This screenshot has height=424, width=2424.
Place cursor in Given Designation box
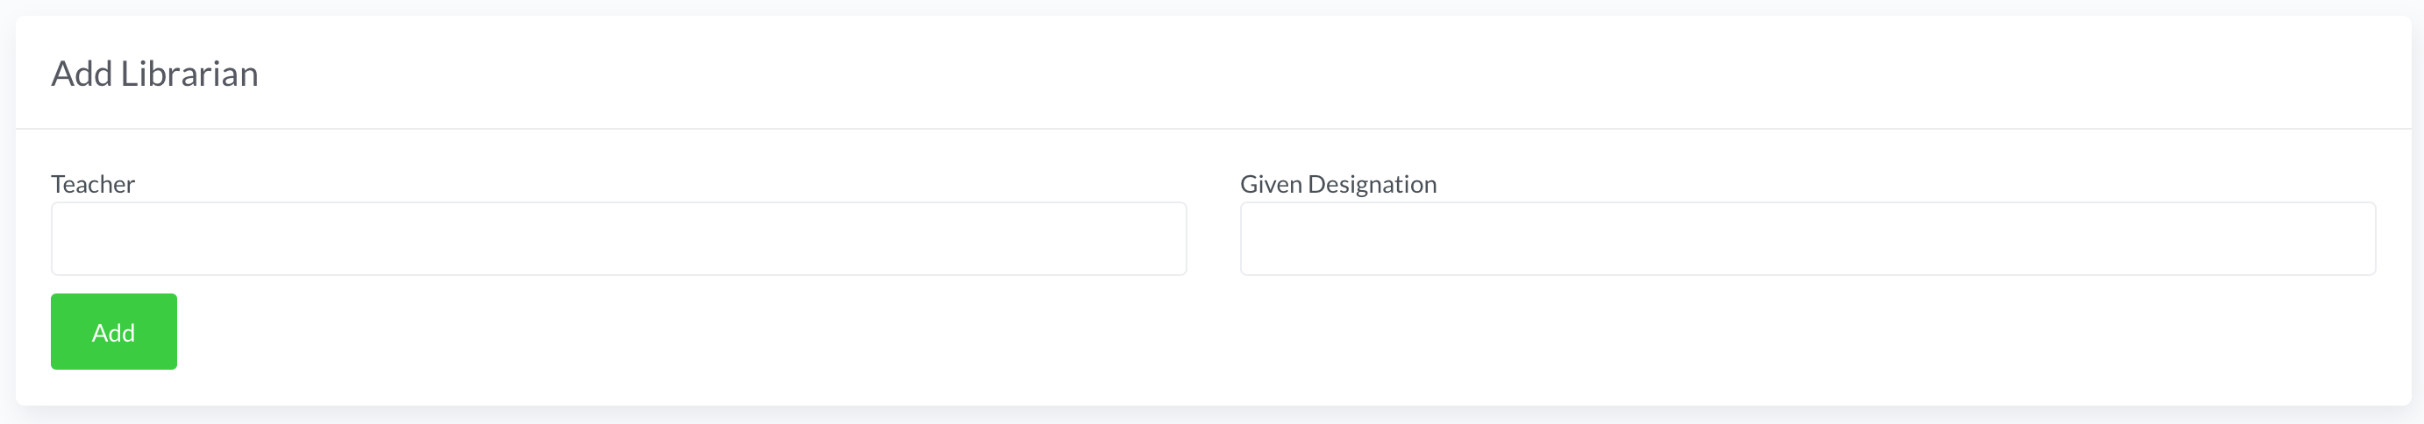point(1807,239)
